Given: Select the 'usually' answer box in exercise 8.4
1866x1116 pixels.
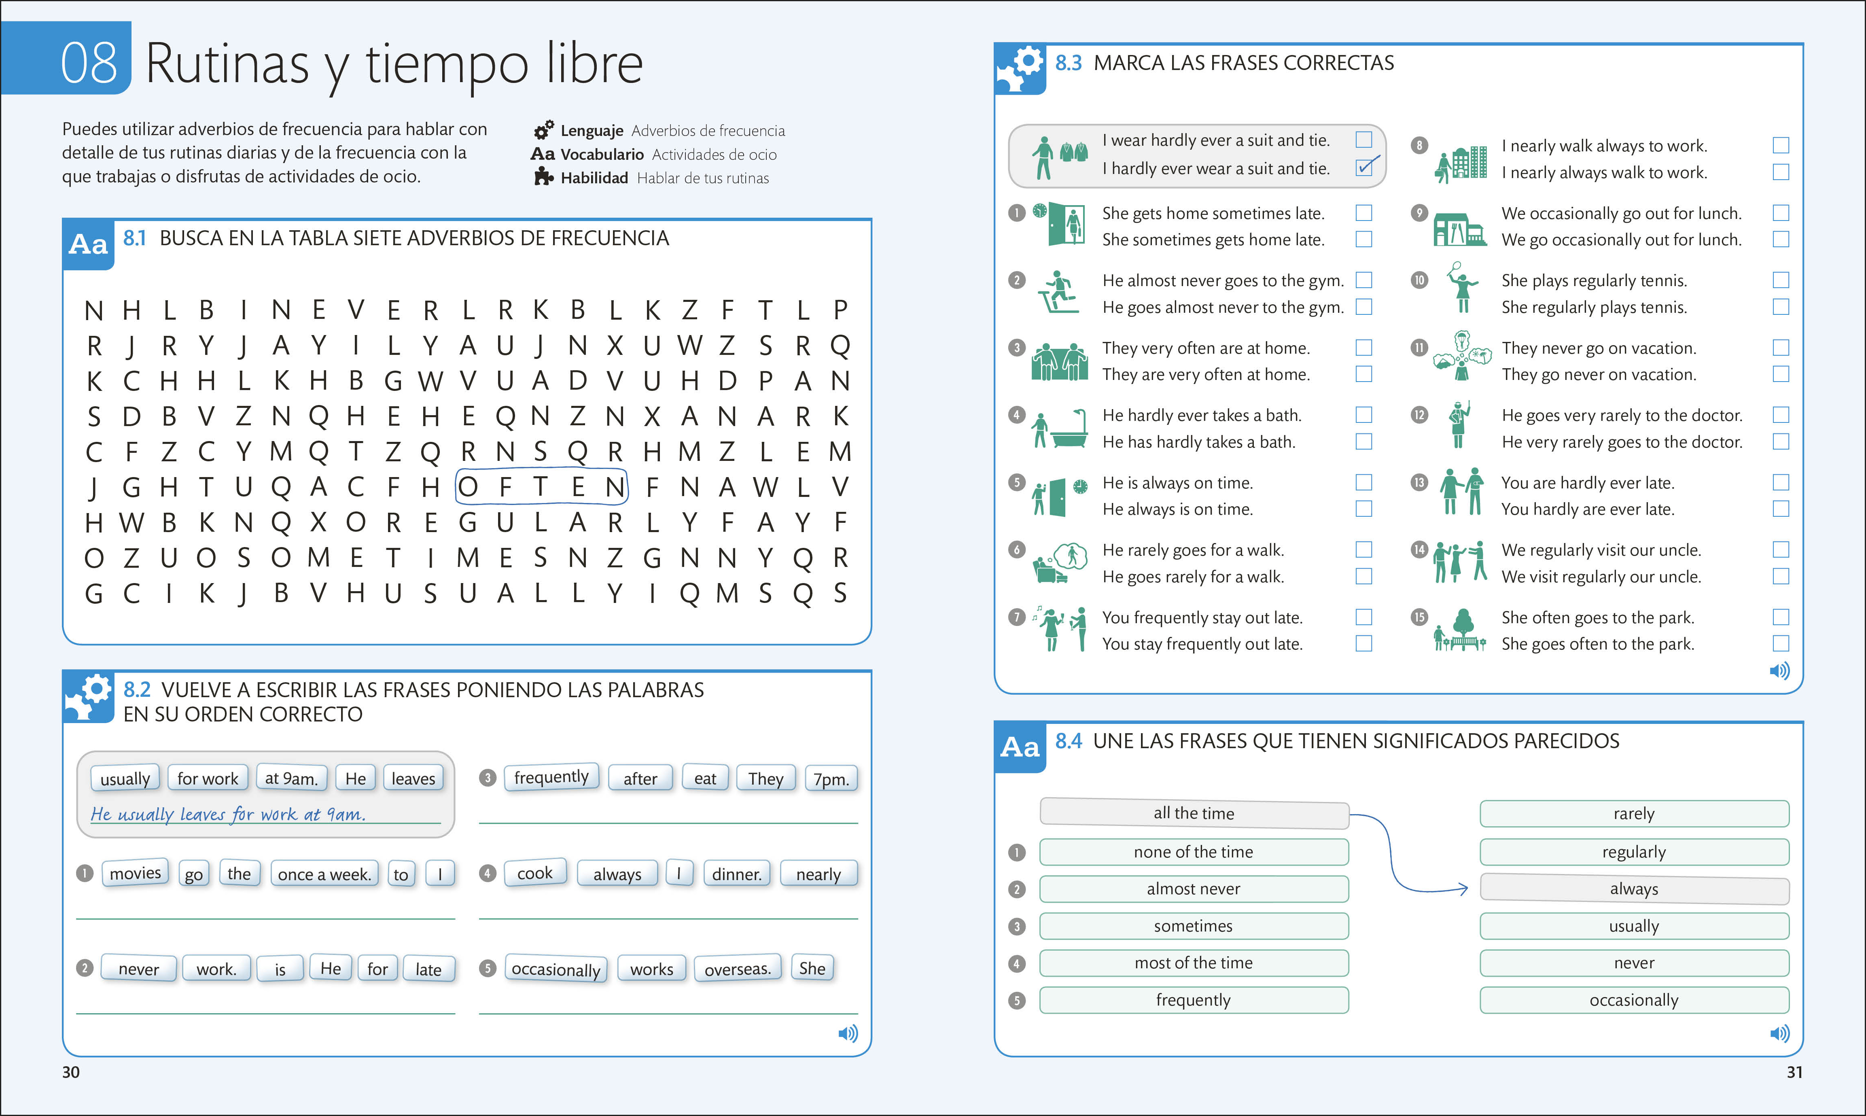Looking at the screenshot, I should pos(1635,926).
